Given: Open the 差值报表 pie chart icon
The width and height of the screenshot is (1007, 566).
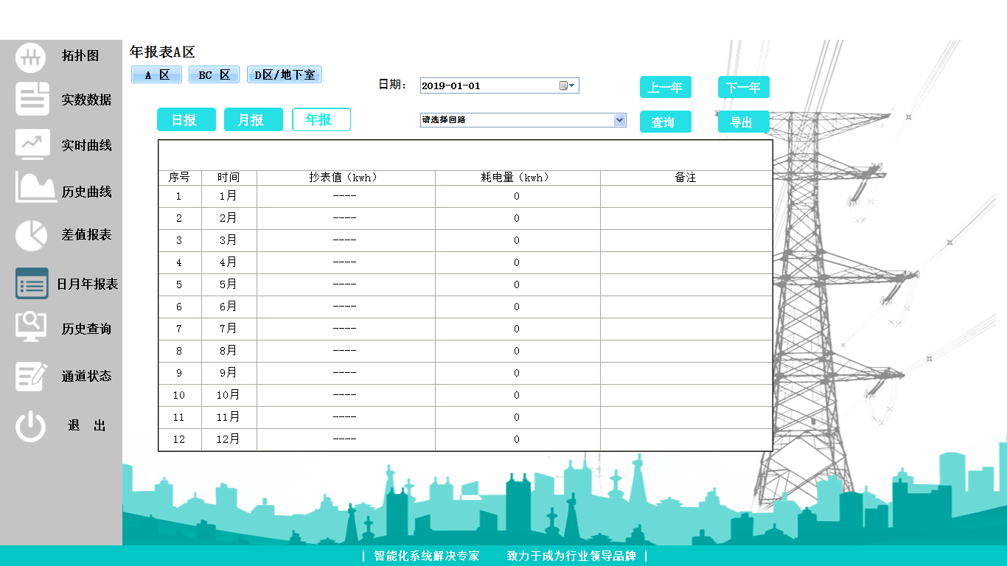Looking at the screenshot, I should tap(32, 234).
